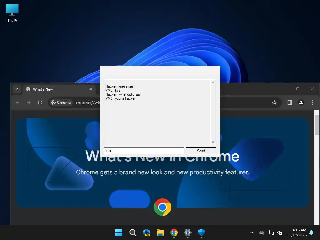Click OneDrive cloud tray icon
Image resolution: width=320 pixels, height=240 pixels.
click(262, 232)
